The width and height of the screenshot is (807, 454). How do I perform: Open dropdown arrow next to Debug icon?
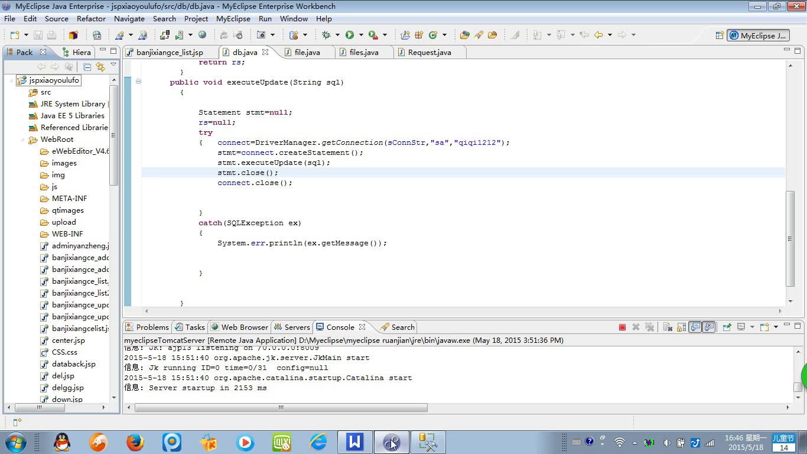point(337,35)
